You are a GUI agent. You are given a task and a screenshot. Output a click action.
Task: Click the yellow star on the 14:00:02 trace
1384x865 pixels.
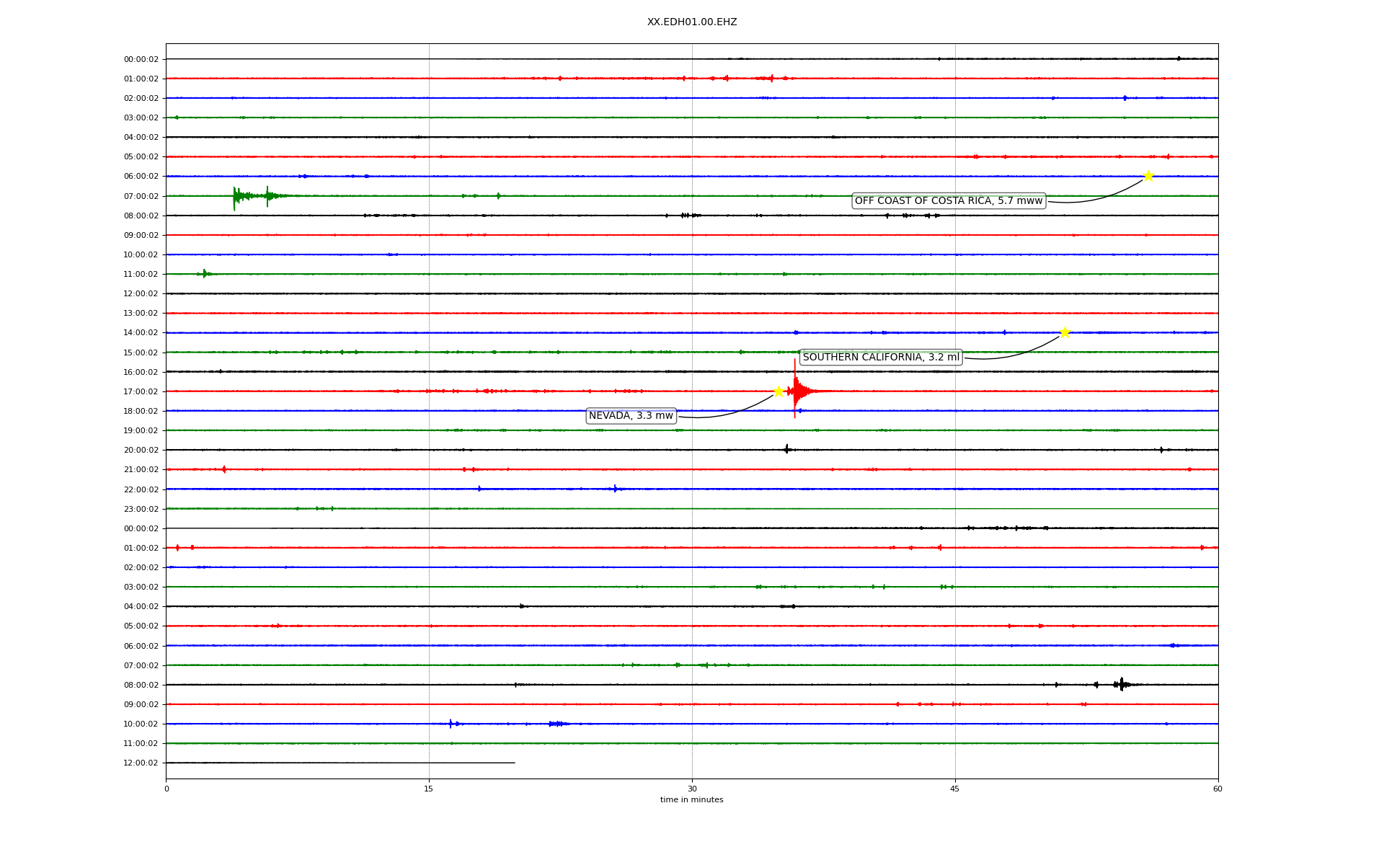point(1065,332)
